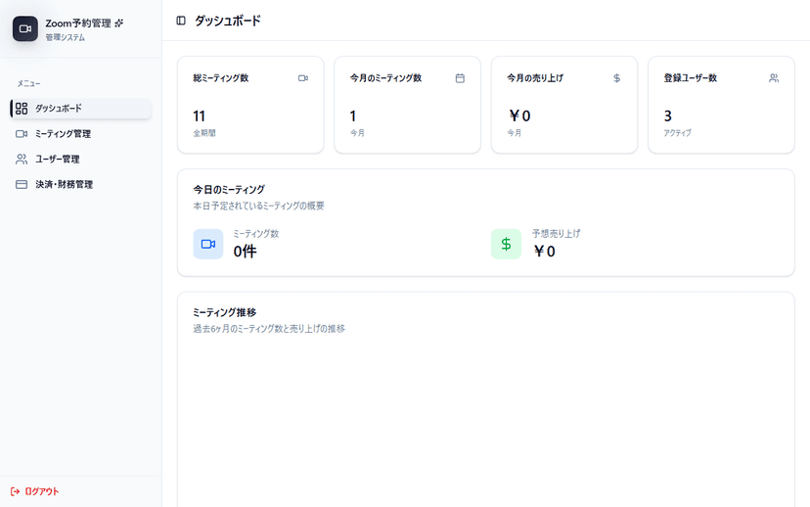Click the sparkle icon next to Zoom予約管理
The image size is (810, 507).
pos(118,23)
